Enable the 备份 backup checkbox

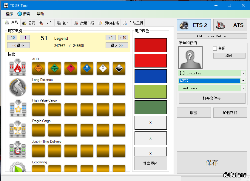point(215,48)
